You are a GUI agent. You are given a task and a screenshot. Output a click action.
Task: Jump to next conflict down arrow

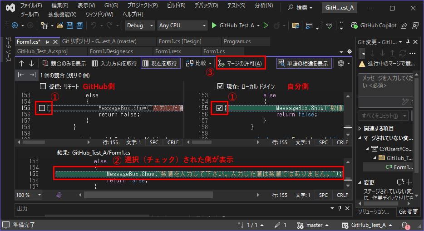click(31, 64)
